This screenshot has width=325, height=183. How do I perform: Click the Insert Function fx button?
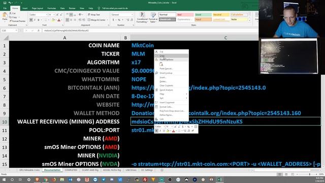pyautogui.click(x=39, y=30)
